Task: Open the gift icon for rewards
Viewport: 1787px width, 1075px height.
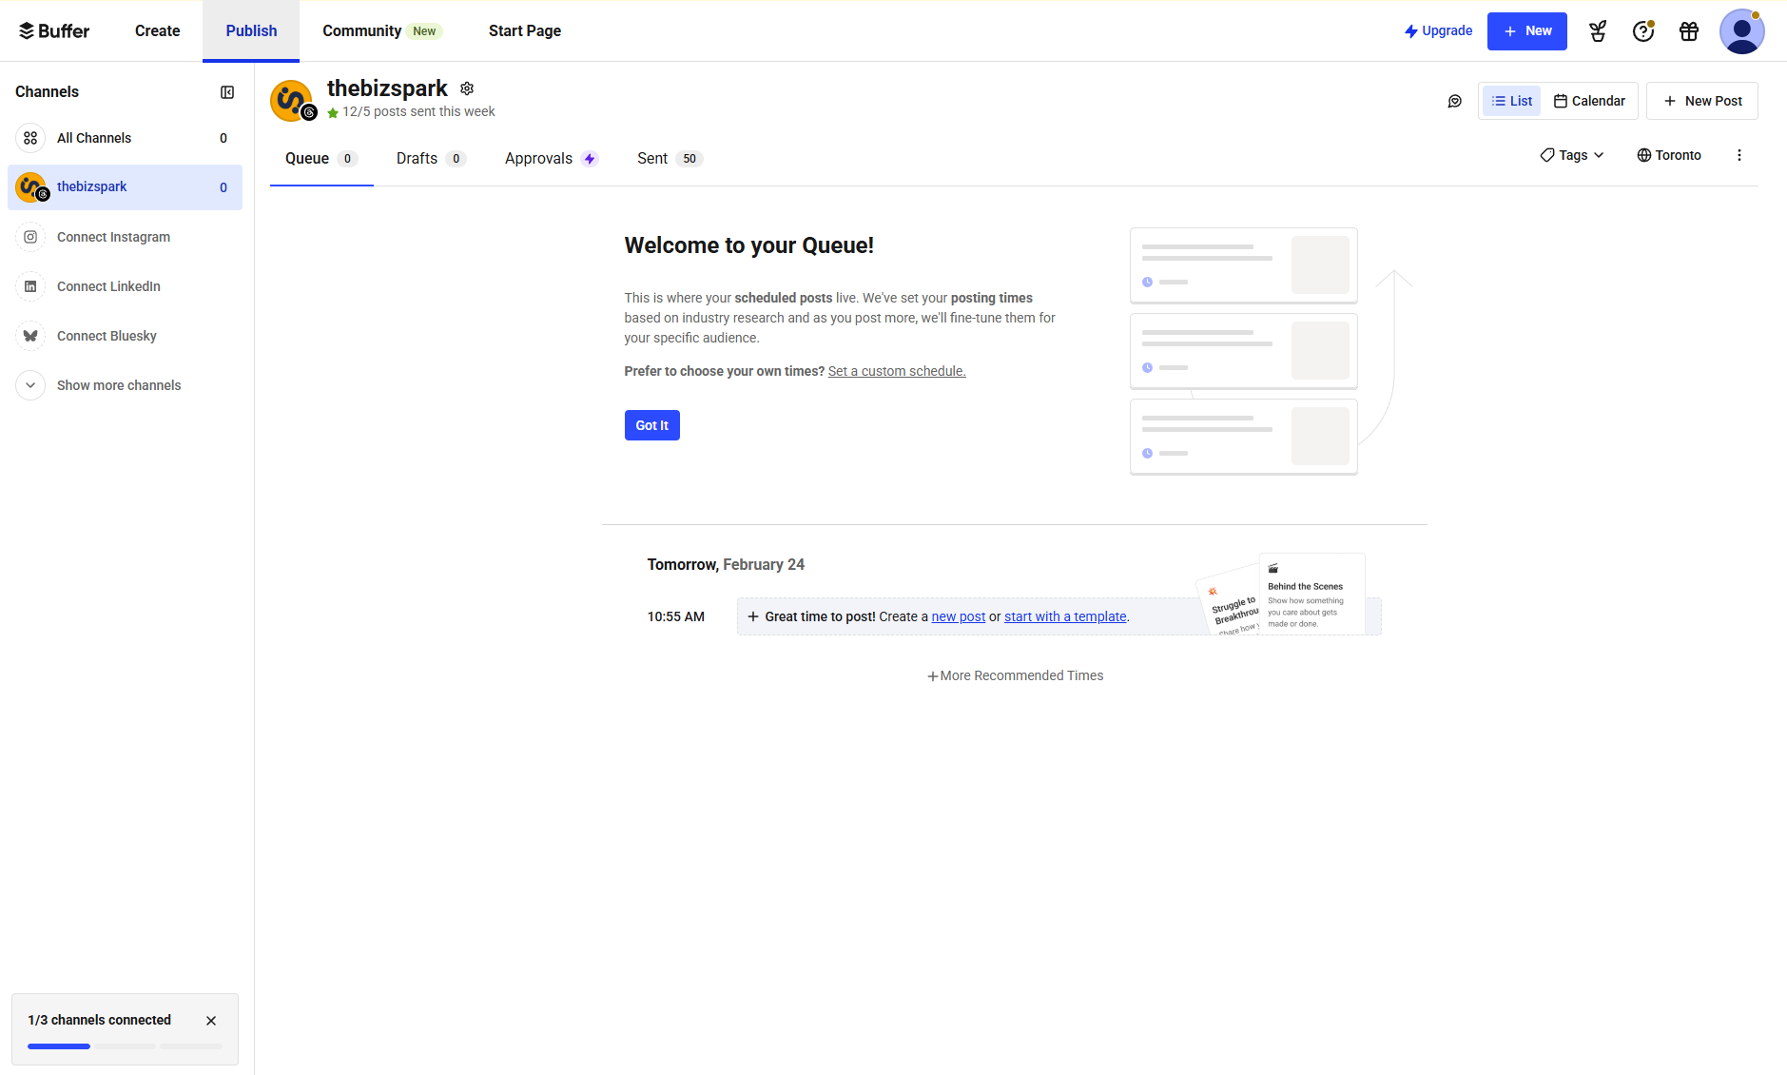Action: (x=1688, y=30)
